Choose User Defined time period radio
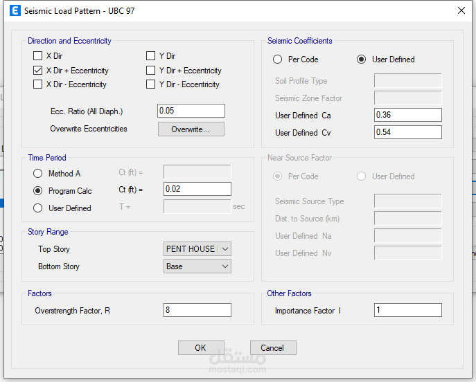 [x=37, y=208]
